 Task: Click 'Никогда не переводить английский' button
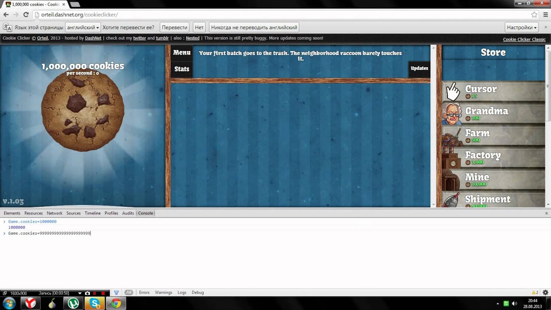tap(254, 27)
